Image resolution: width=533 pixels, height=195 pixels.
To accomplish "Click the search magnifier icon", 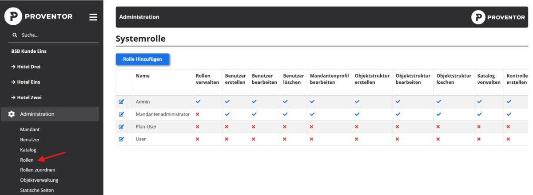I will click(15, 35).
